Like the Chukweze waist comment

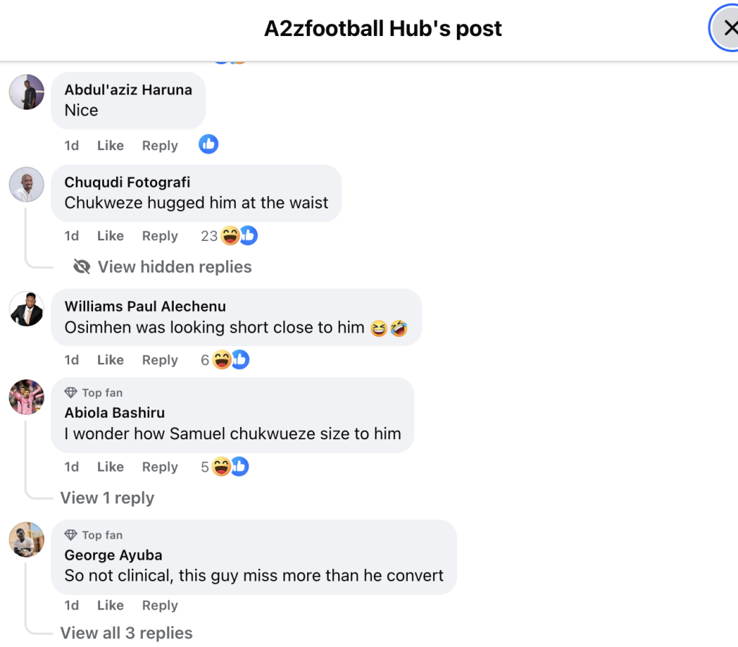(x=110, y=236)
